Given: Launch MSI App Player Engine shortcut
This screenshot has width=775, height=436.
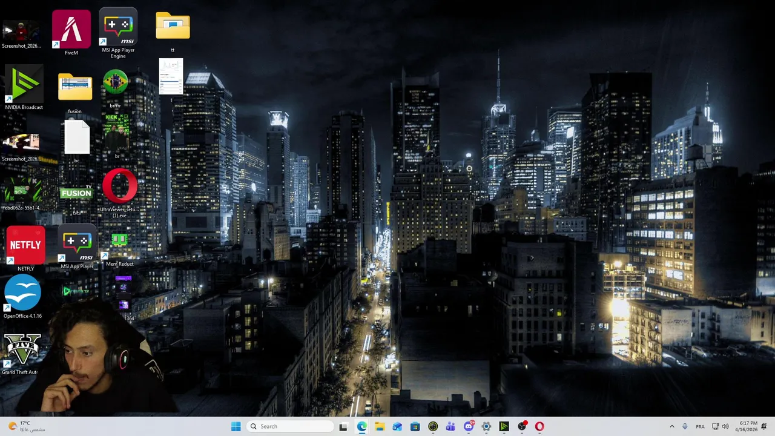Looking at the screenshot, I should click(118, 33).
